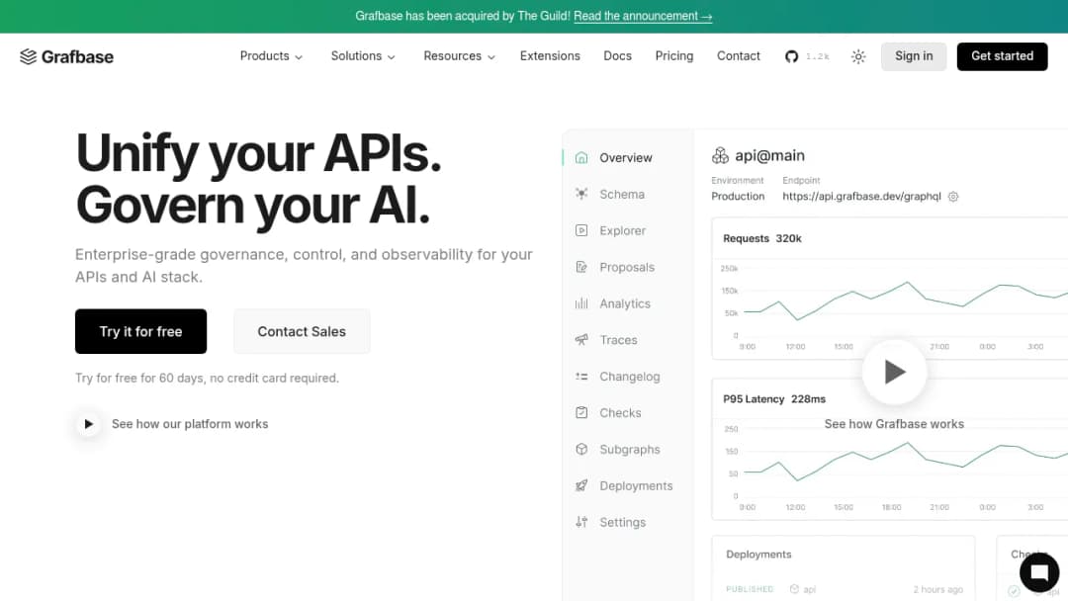Image resolution: width=1068 pixels, height=601 pixels.
Task: Open the Contact page
Action: pos(739,56)
